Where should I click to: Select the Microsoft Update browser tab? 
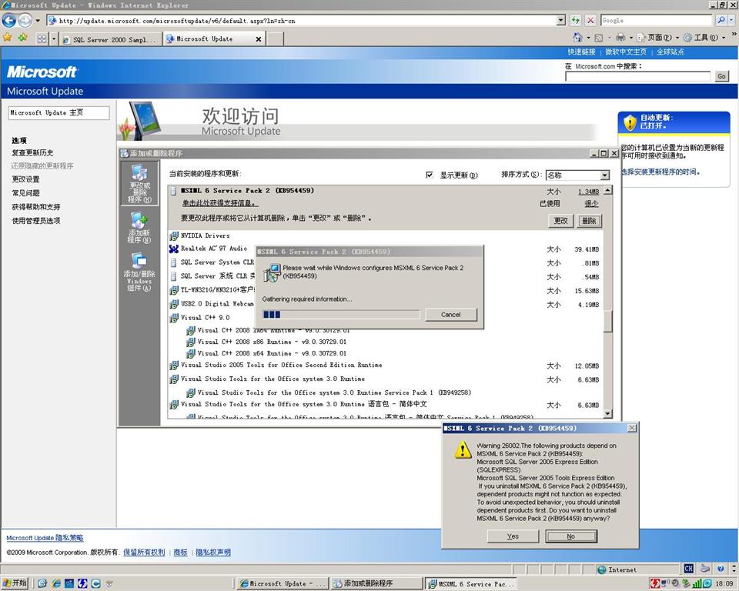coord(215,38)
